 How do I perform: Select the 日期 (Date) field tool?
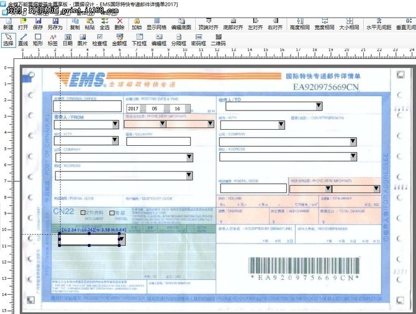[x=68, y=40]
